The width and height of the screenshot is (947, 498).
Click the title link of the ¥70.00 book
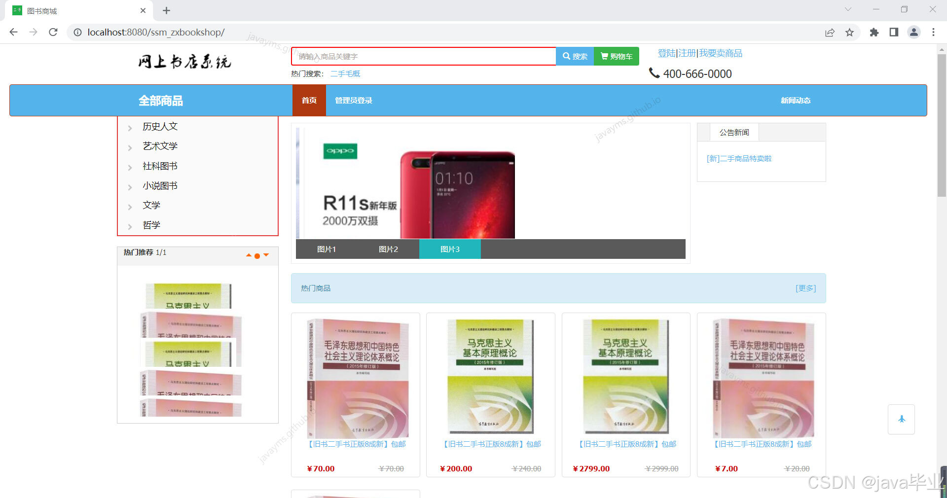356,444
